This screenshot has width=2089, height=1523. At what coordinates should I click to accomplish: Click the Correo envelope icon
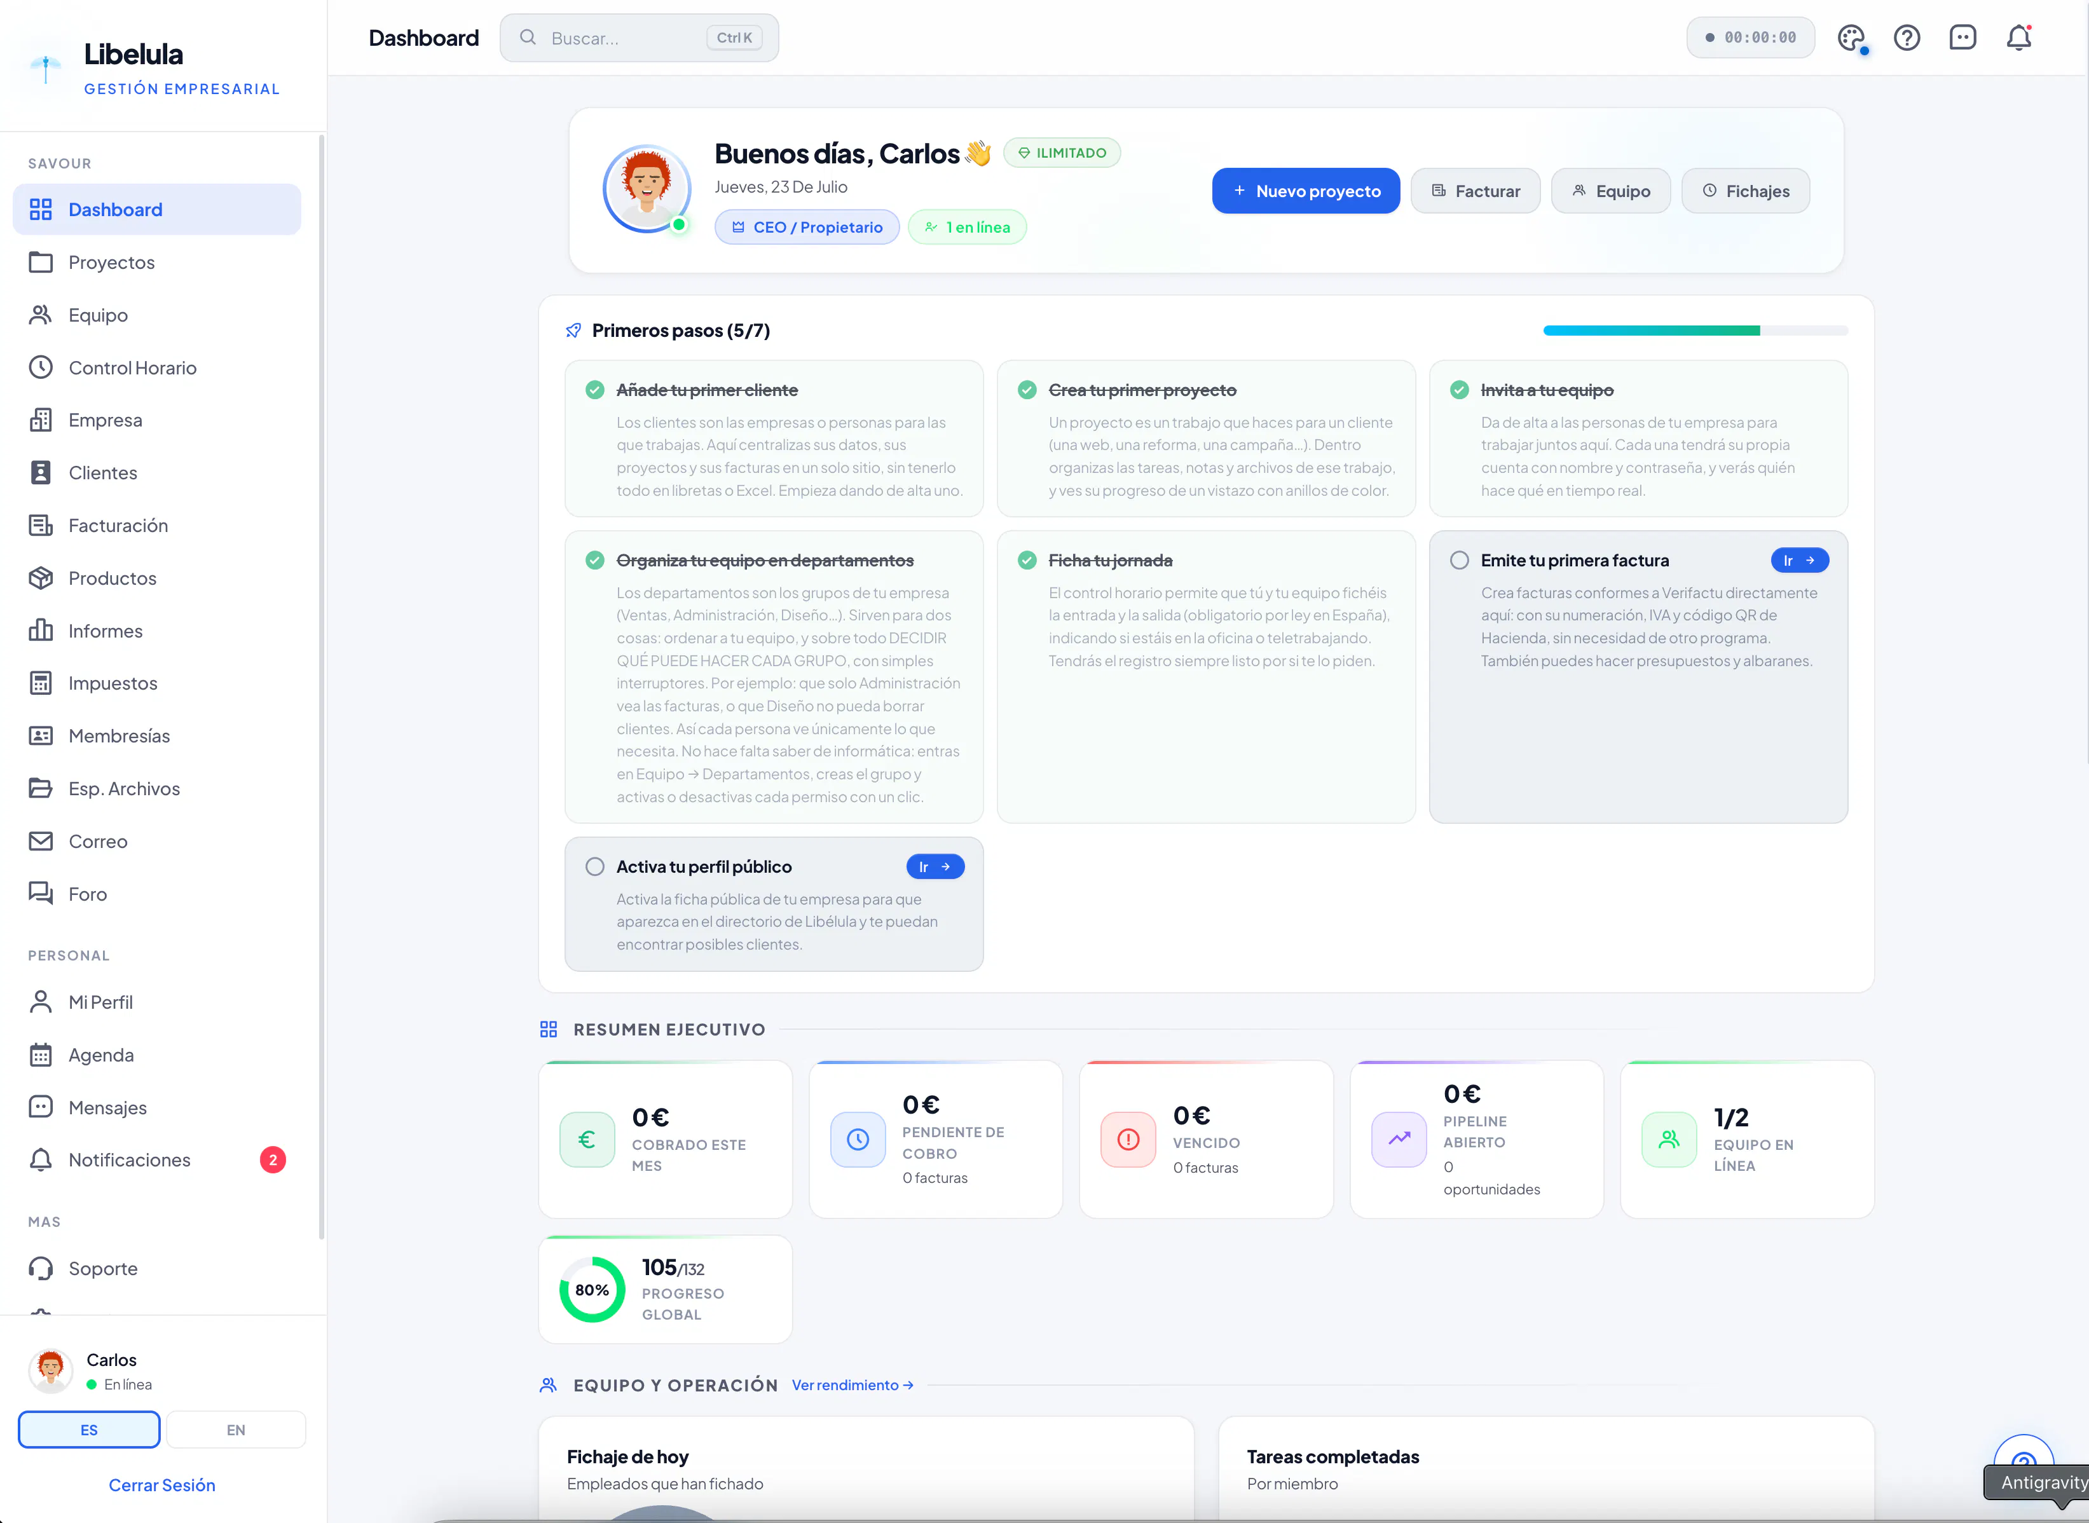pos(41,841)
